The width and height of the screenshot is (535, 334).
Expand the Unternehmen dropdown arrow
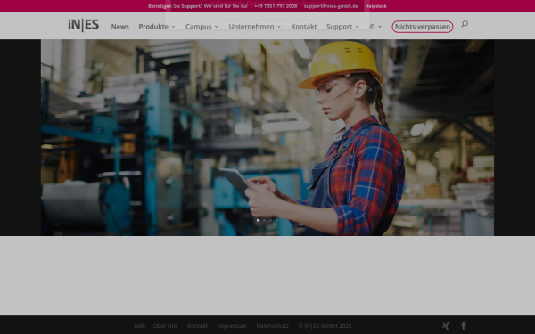[279, 27]
